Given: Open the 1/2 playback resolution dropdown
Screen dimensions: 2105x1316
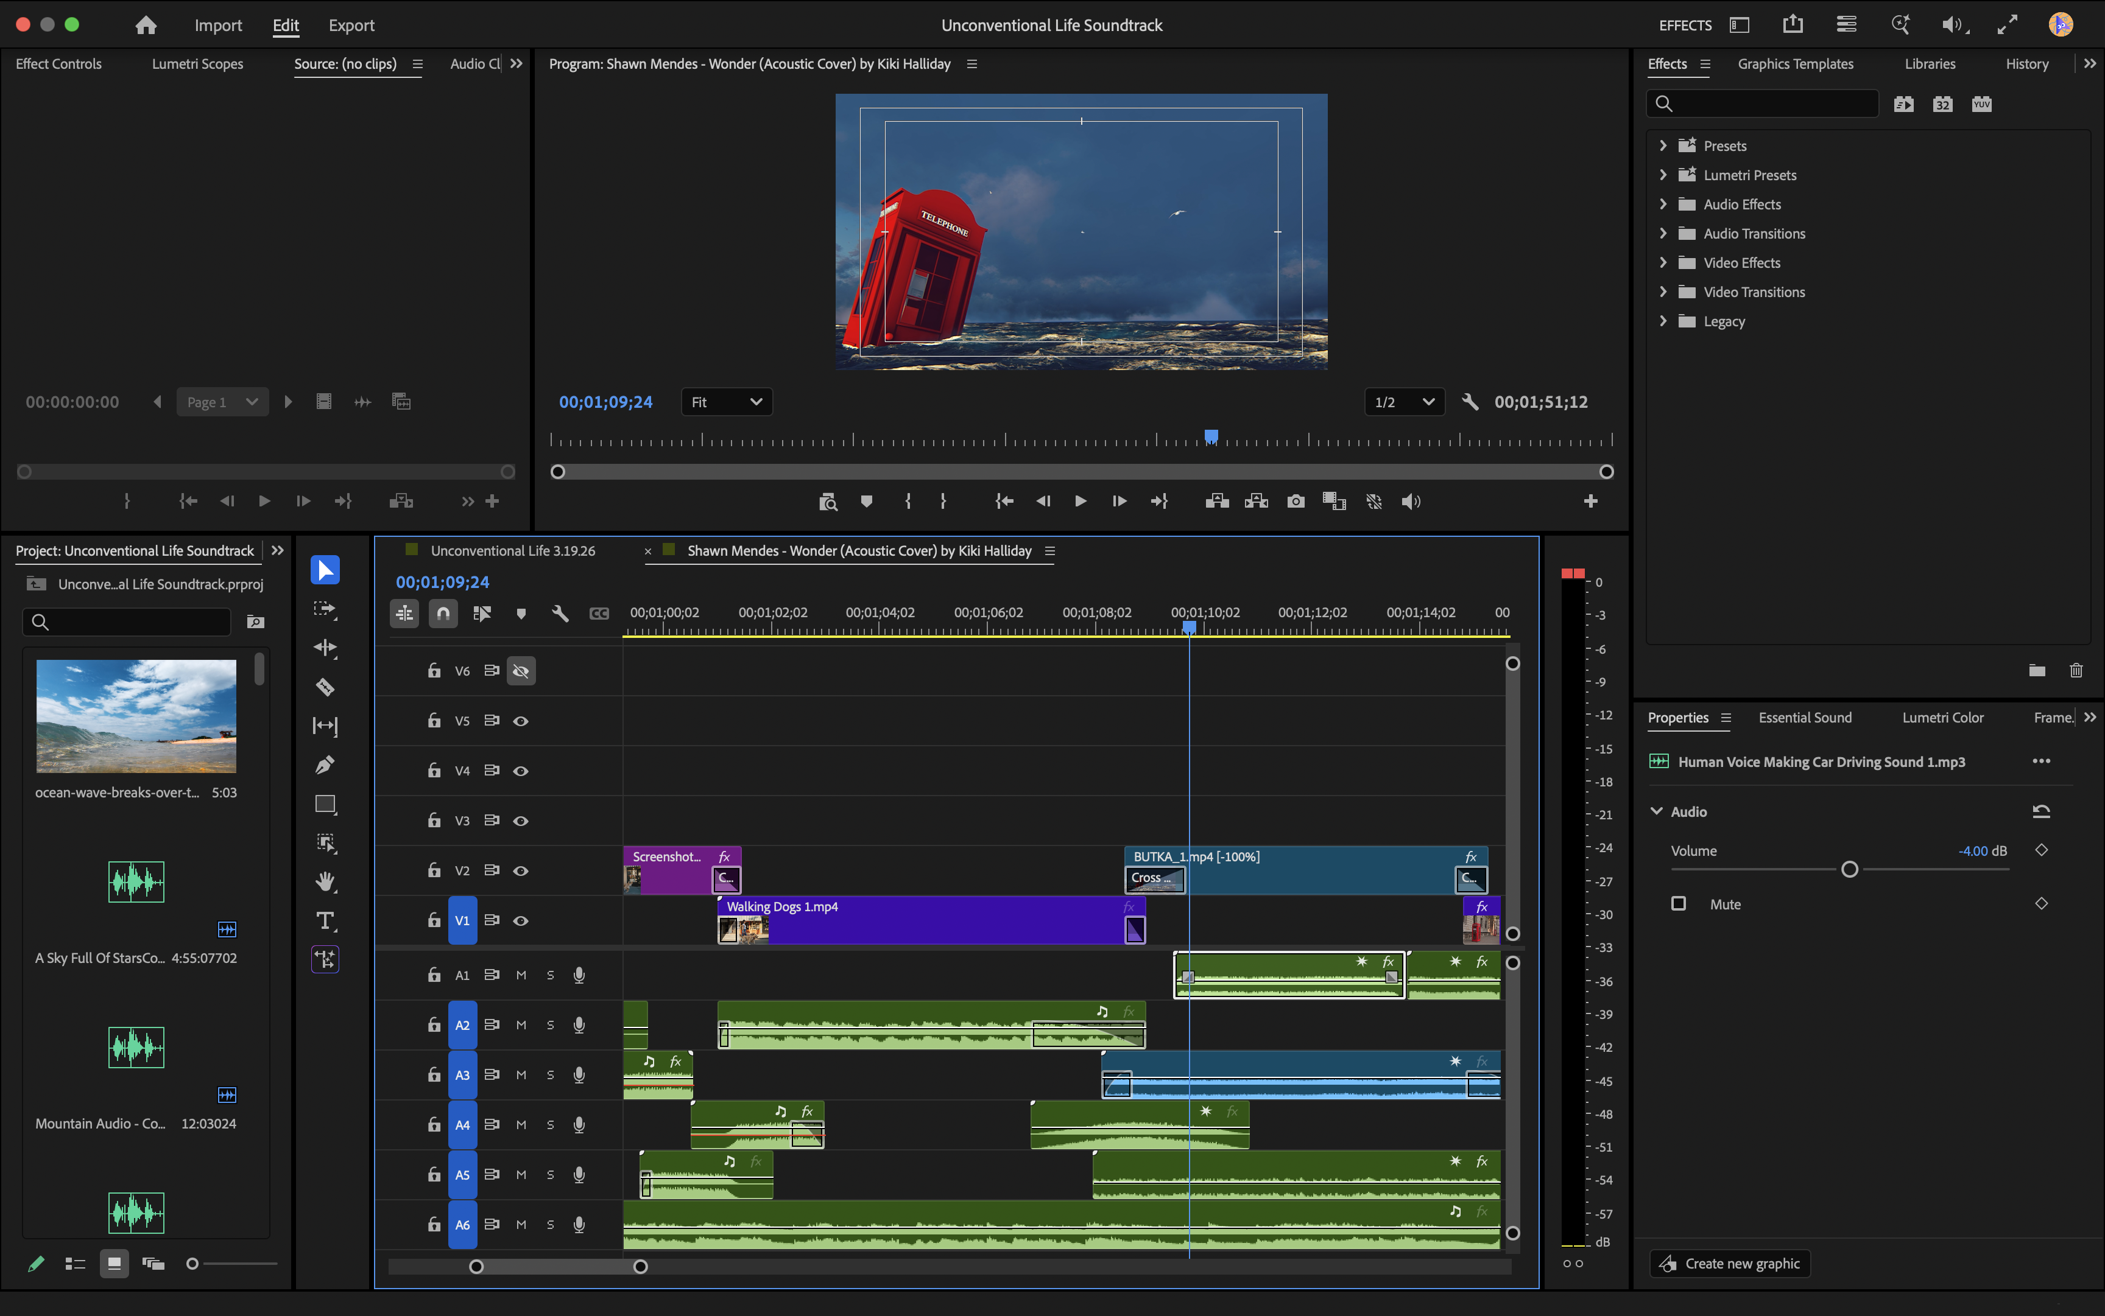Looking at the screenshot, I should click(1404, 402).
